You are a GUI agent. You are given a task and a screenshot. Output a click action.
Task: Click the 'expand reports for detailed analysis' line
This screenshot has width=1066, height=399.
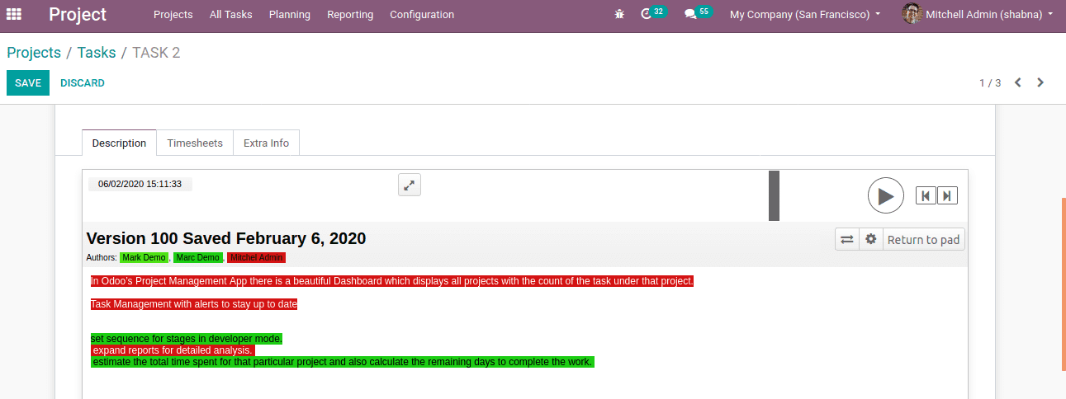(173, 350)
